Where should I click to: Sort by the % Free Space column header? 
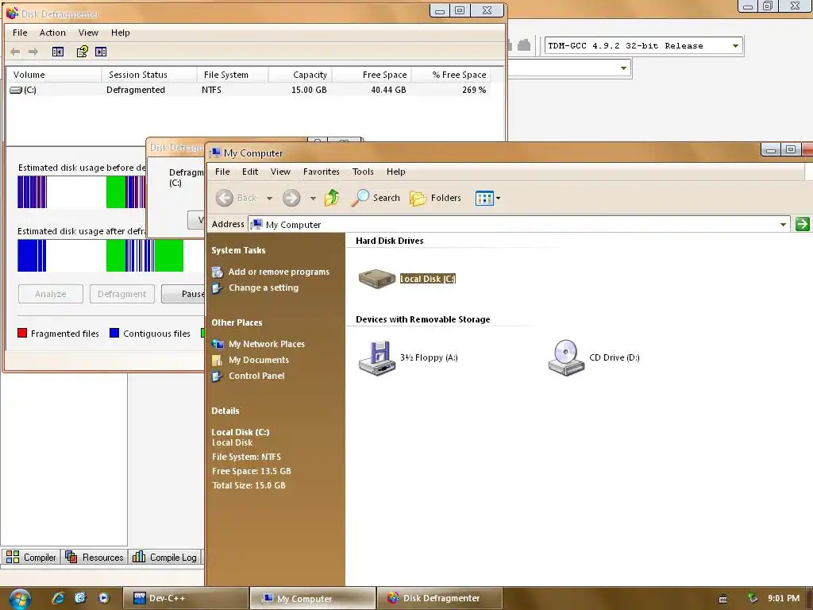pyautogui.click(x=451, y=75)
